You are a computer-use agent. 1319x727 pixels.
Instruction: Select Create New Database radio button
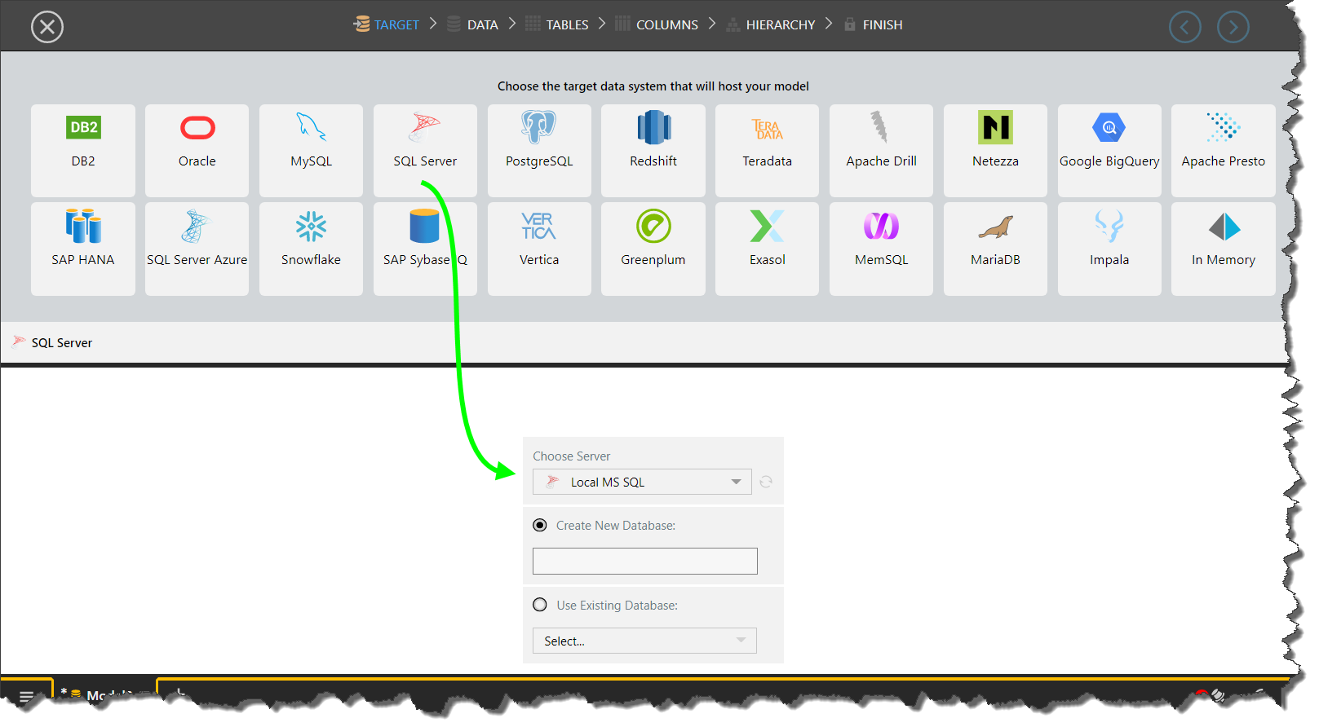click(540, 526)
